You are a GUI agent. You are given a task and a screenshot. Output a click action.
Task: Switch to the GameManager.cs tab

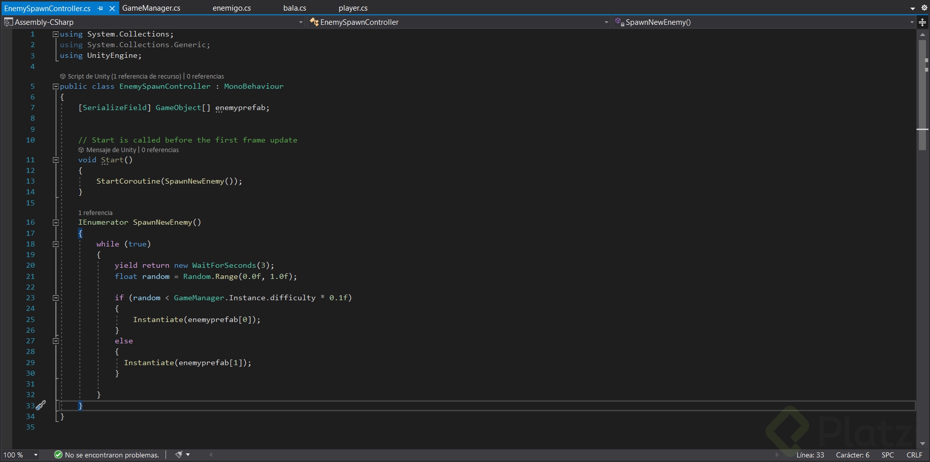coord(151,8)
